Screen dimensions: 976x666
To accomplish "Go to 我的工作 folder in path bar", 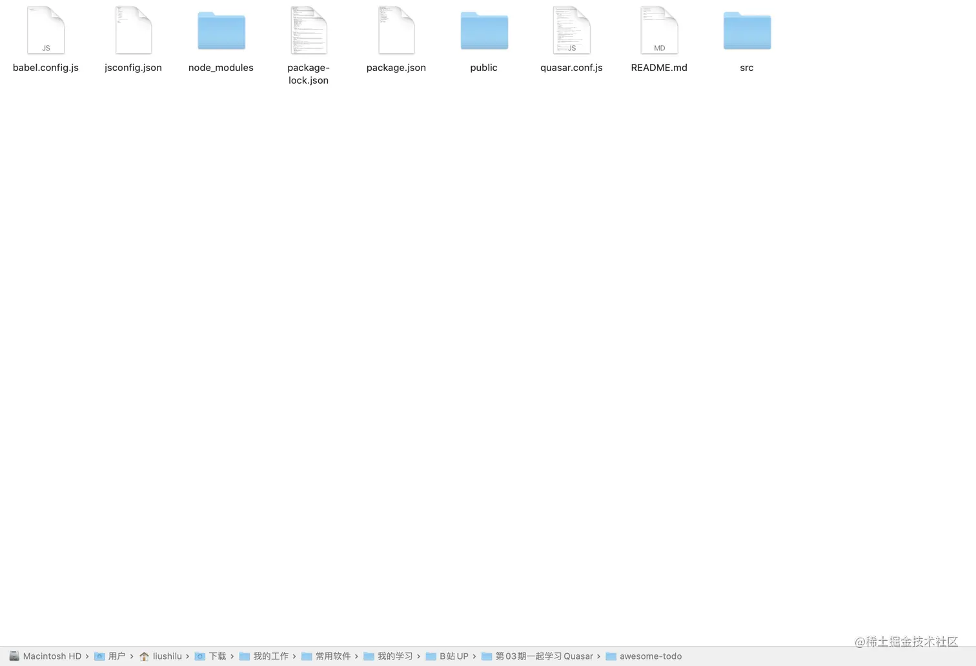I will click(x=264, y=656).
